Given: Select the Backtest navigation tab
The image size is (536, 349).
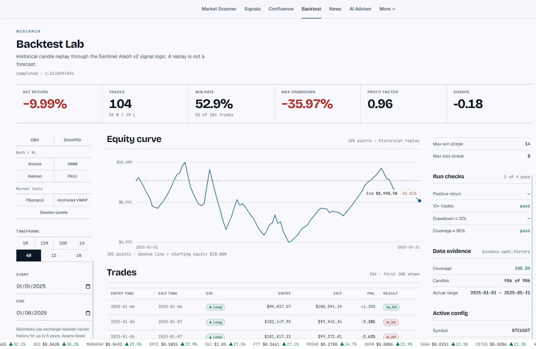Looking at the screenshot, I should click(311, 9).
